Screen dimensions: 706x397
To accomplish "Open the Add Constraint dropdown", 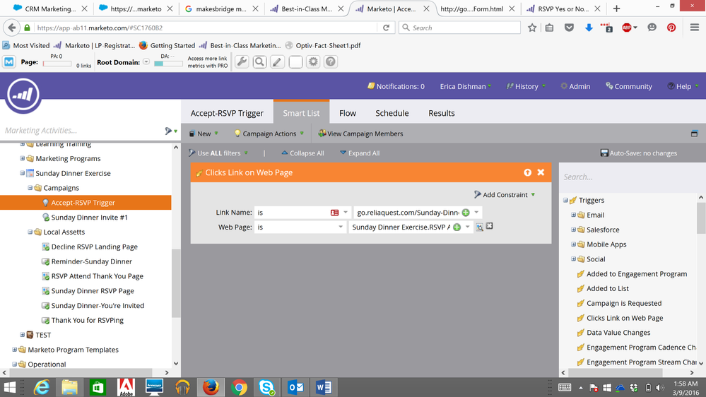I will (x=505, y=194).
